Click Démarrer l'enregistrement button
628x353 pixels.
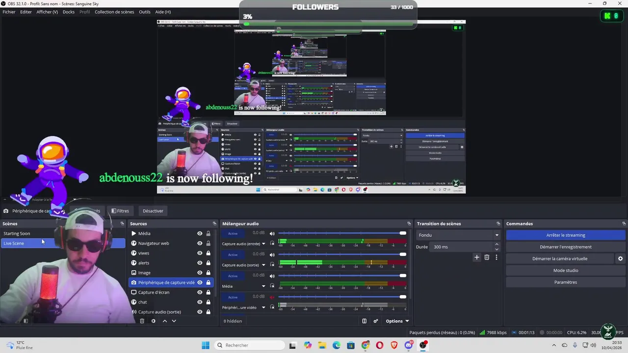click(566, 247)
